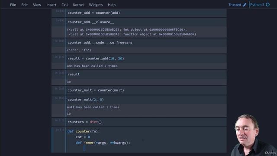Open the Insert menu
The image size is (277, 156).
click(51, 5)
